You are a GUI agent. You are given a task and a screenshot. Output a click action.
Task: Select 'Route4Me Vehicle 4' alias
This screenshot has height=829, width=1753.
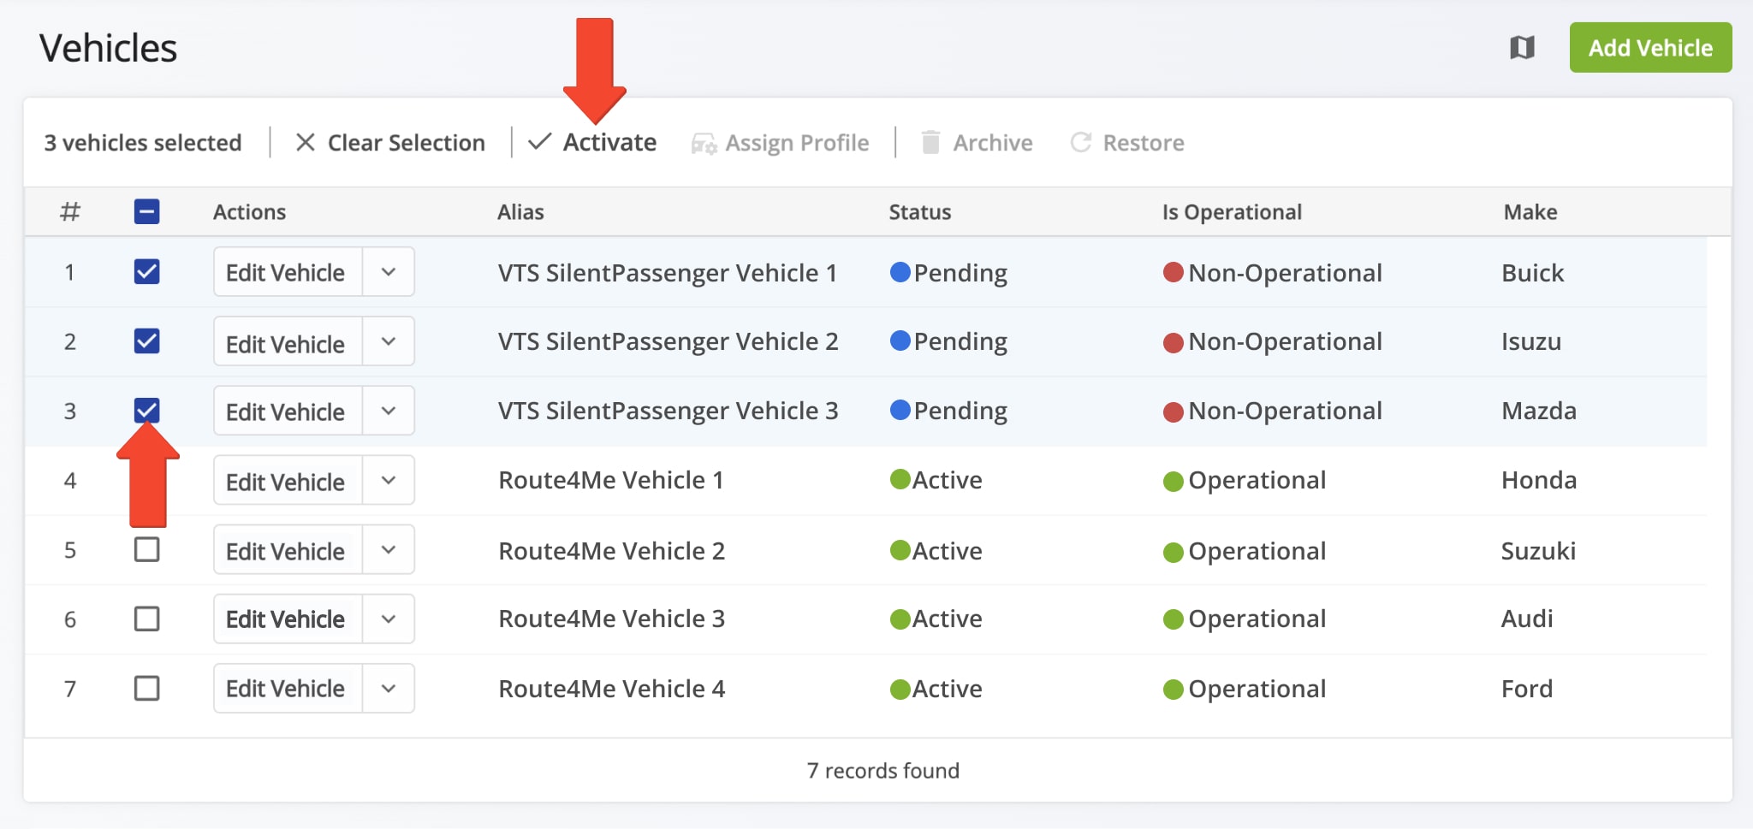point(612,689)
